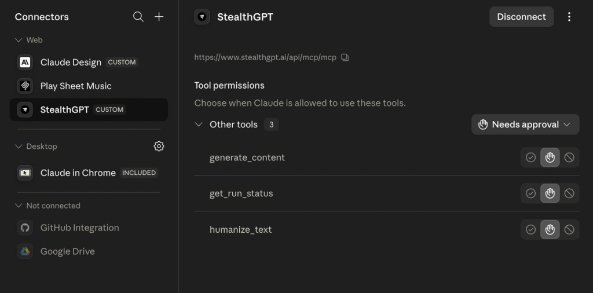Block the humanize_text tool
This screenshot has width=593, height=293.
pyautogui.click(x=569, y=229)
